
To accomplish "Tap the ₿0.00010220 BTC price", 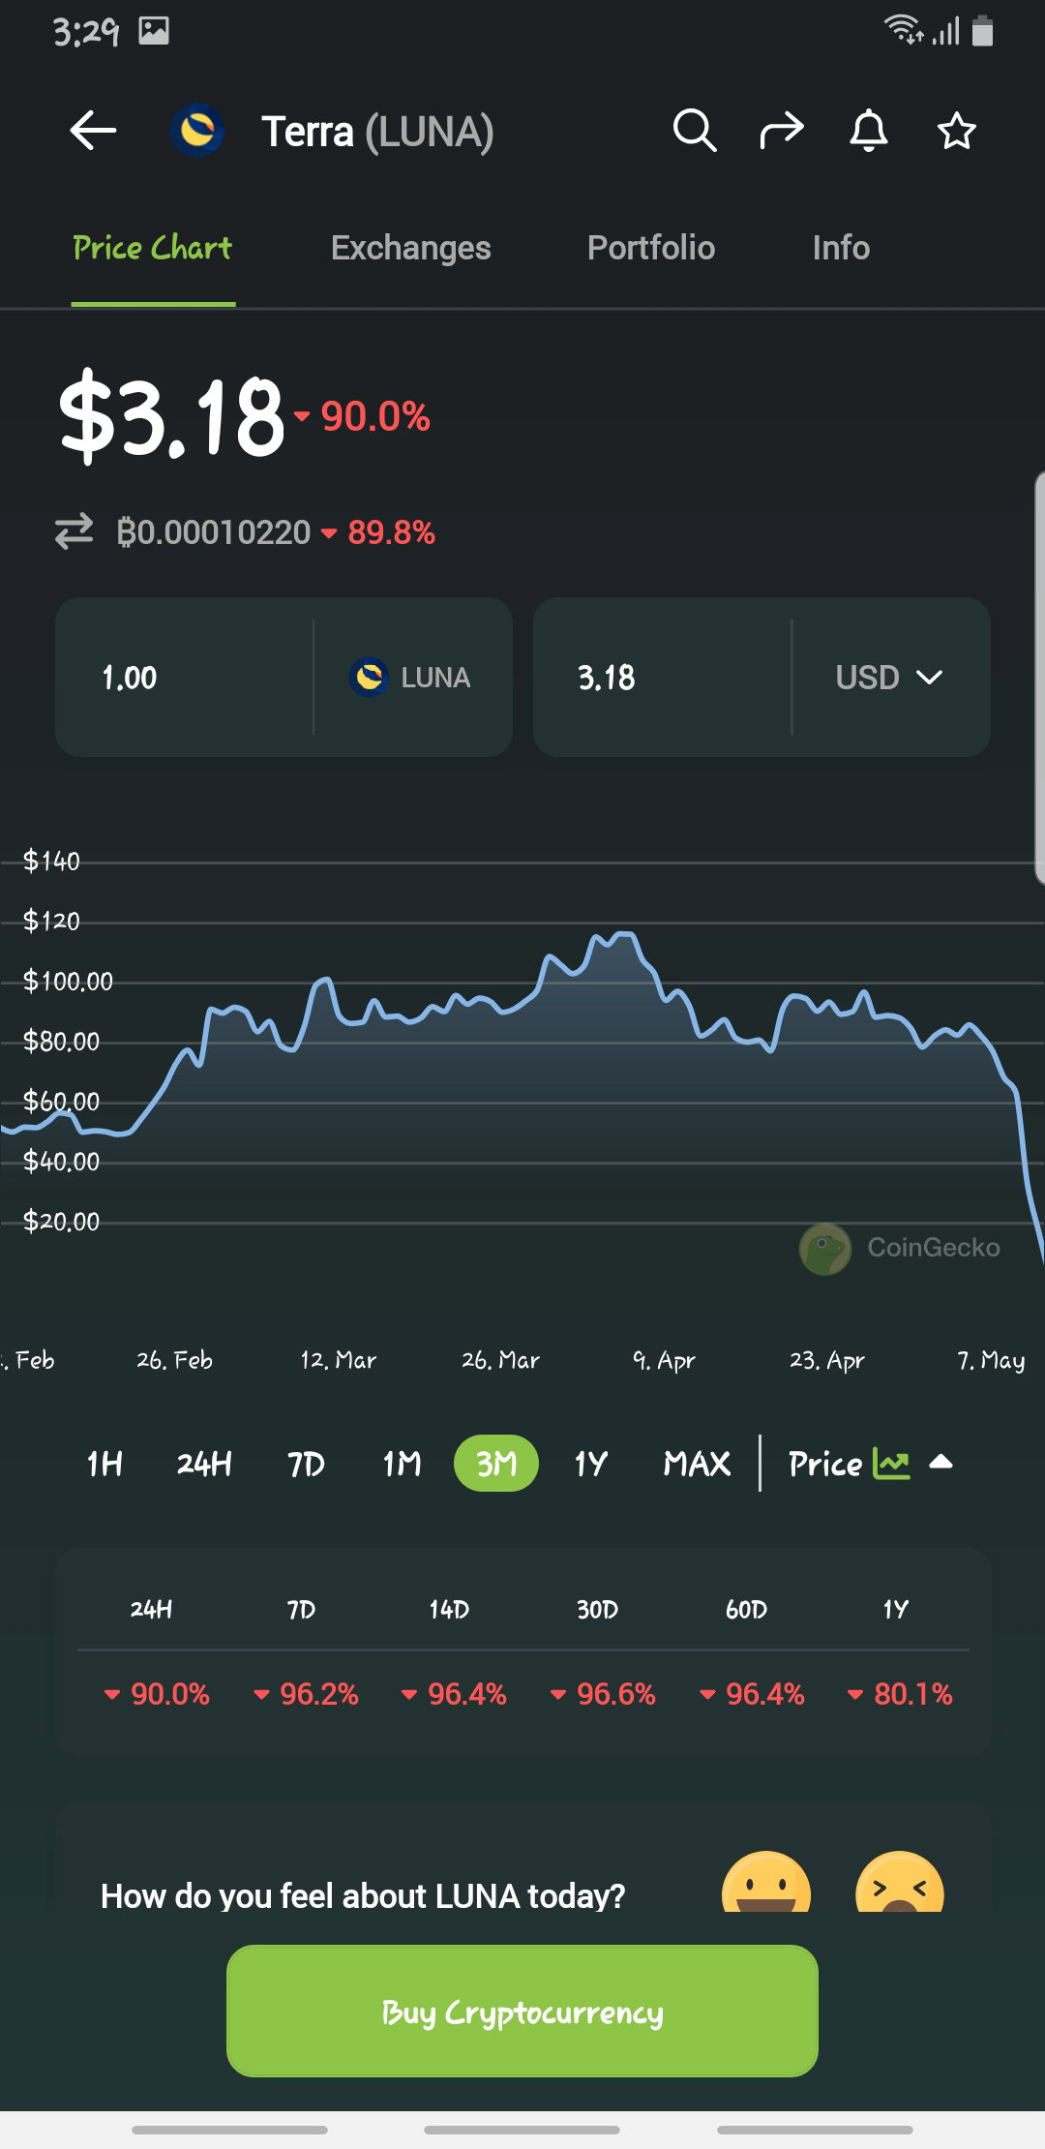I will [x=214, y=531].
